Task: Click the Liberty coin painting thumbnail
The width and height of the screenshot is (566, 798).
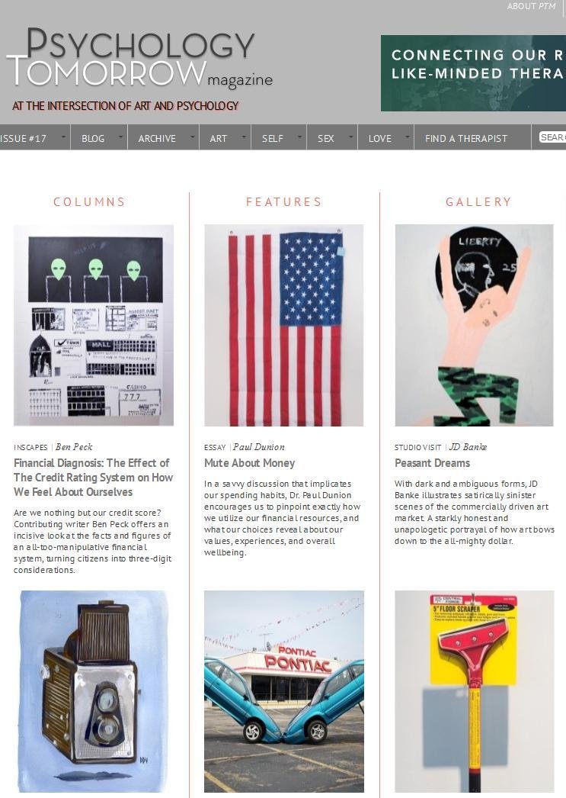Action: coord(474,325)
